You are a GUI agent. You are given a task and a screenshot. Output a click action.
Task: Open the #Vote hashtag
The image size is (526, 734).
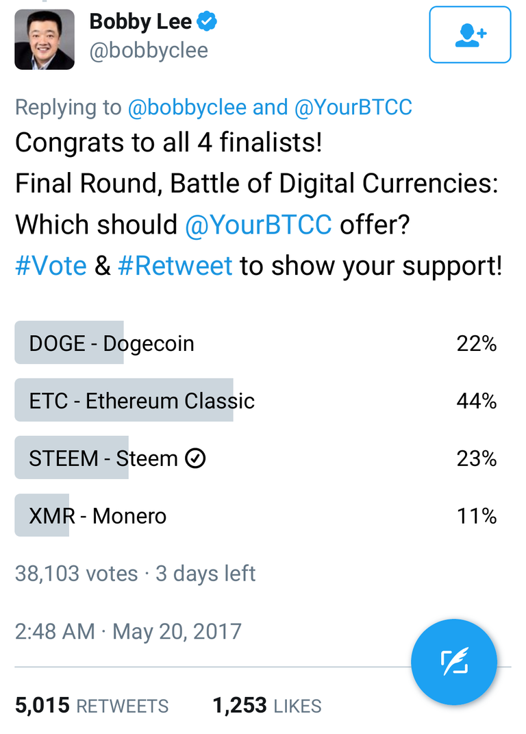[51, 266]
